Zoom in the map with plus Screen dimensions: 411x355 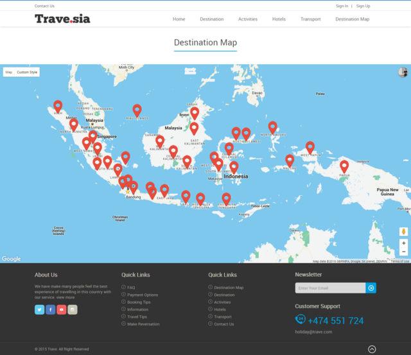pos(404,243)
